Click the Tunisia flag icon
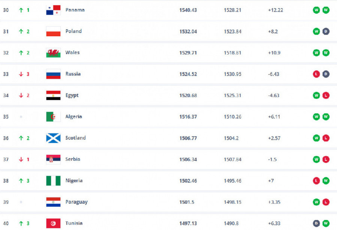 pos(53,223)
